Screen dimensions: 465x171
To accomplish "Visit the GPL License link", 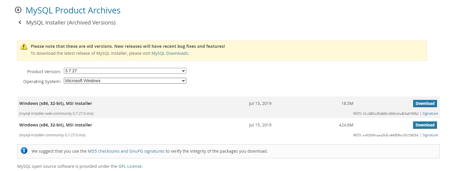I will coord(130,166).
